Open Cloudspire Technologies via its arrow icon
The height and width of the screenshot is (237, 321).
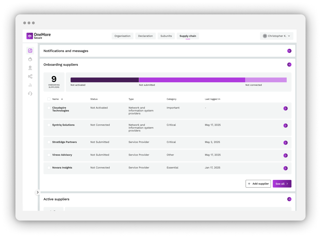(x=286, y=108)
